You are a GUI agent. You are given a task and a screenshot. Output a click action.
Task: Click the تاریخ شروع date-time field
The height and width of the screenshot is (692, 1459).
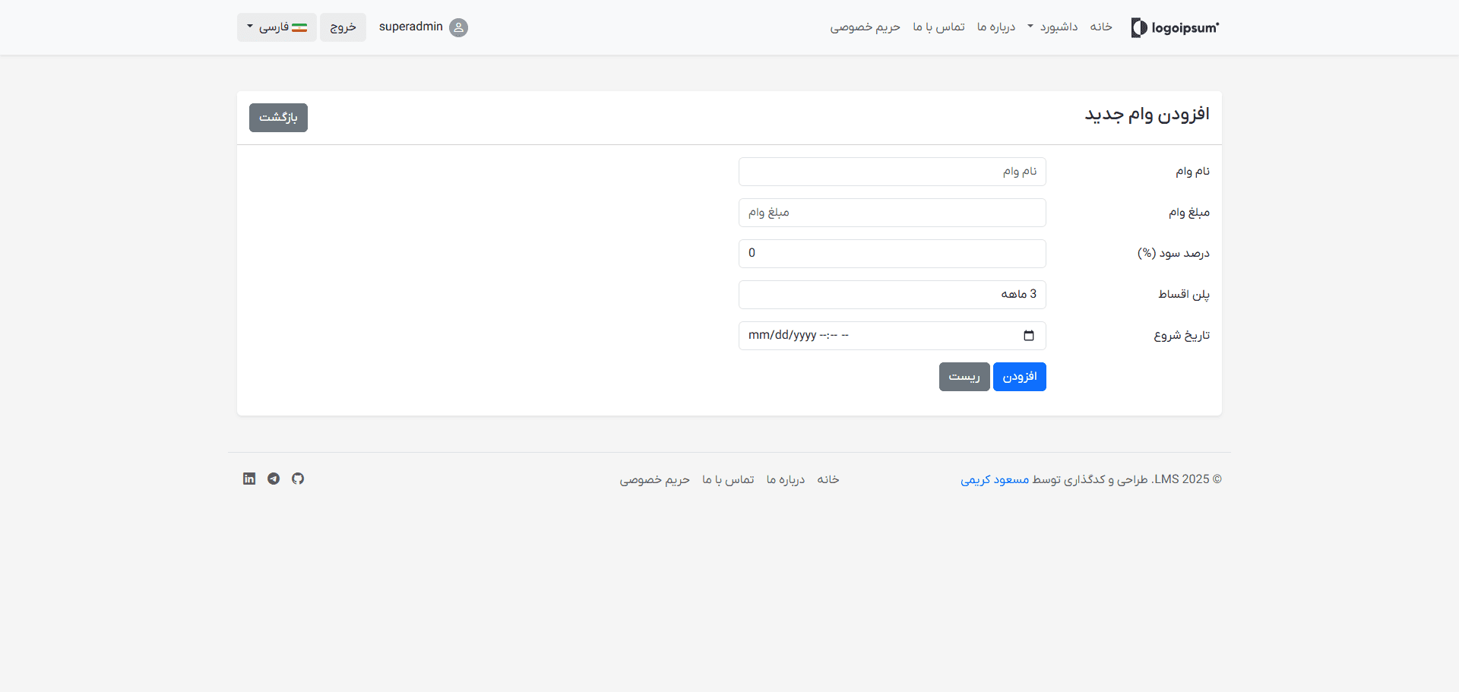tap(892, 336)
